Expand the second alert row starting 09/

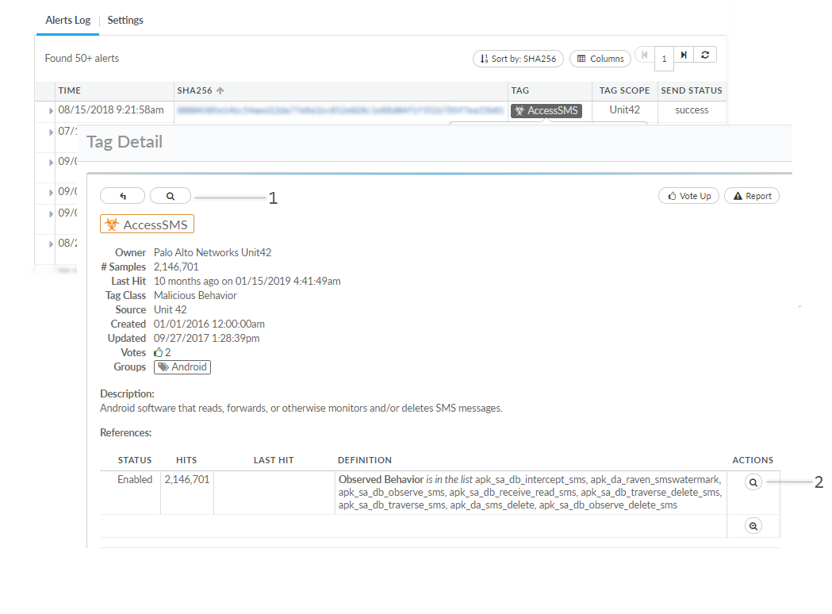tap(51, 193)
